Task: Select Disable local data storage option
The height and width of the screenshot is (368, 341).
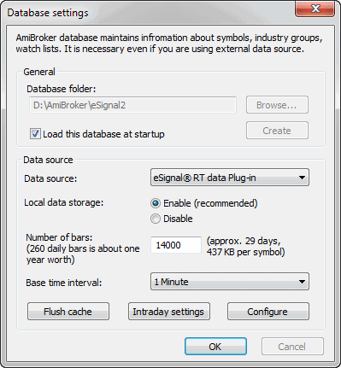Action: (156, 219)
